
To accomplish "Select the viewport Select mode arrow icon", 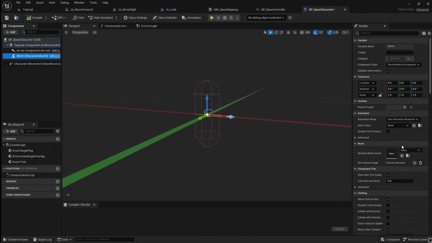I will point(265,32).
